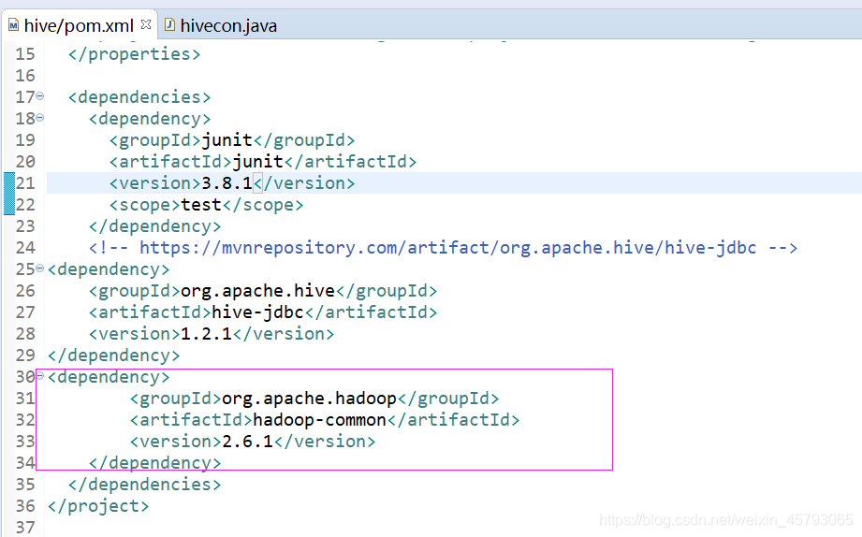Click version 1.2.1 on line 28
This screenshot has height=537, width=862.
point(206,333)
